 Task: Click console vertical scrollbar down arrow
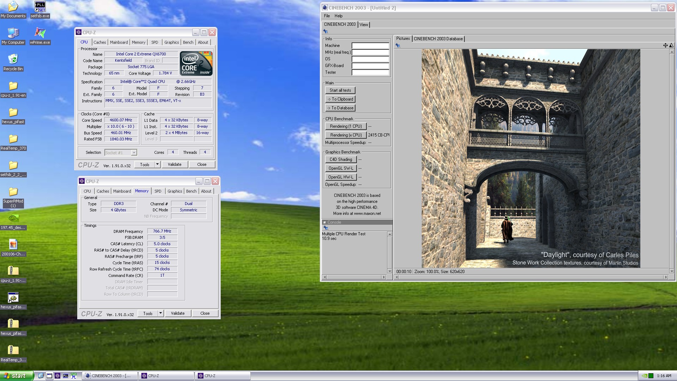tap(390, 271)
